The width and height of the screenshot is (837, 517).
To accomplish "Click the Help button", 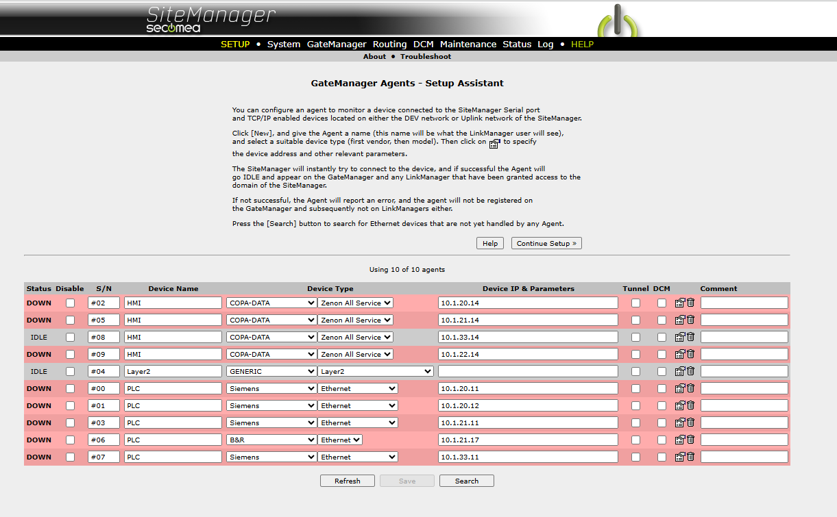I will click(x=490, y=243).
